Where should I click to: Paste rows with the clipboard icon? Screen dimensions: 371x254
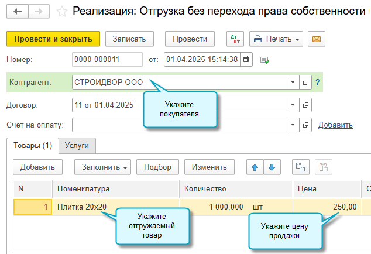pyautogui.click(x=323, y=167)
